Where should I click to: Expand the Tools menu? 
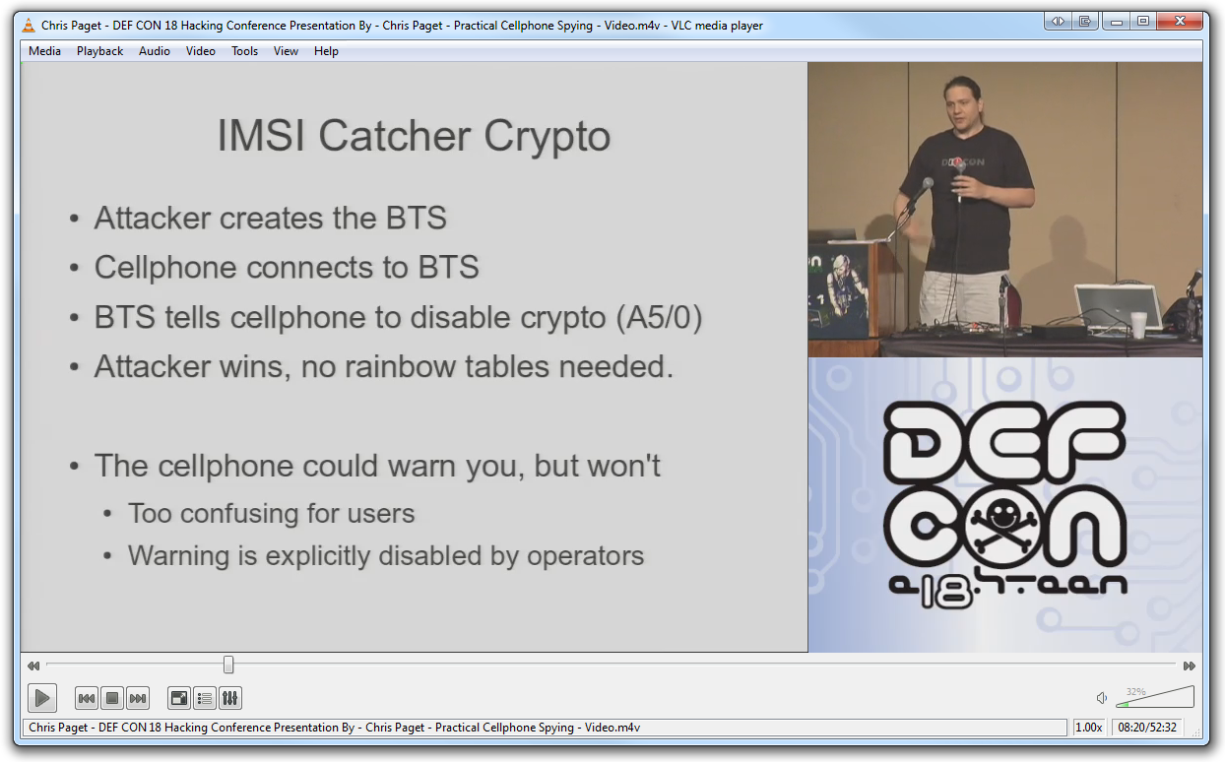point(245,51)
